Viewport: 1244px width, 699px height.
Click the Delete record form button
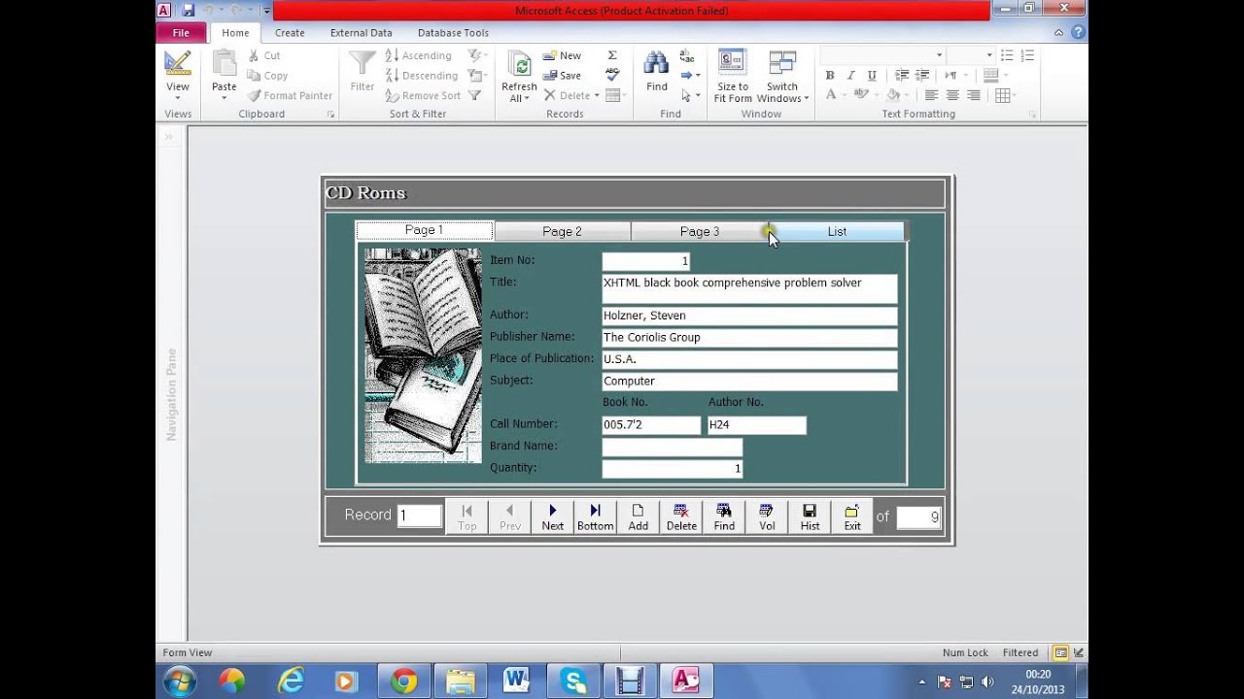point(680,517)
